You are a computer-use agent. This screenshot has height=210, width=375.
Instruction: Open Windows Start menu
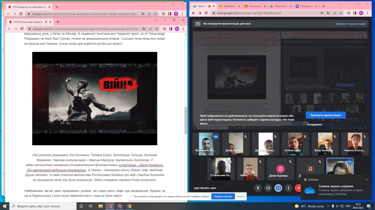pyautogui.click(x=5, y=206)
